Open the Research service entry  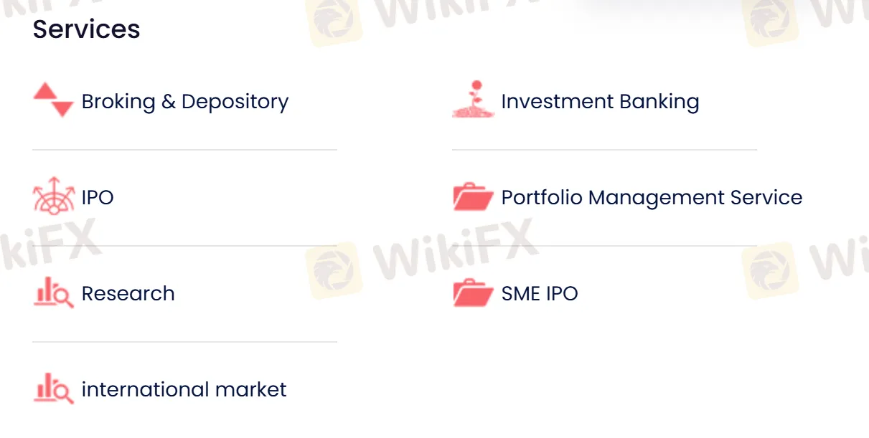128,292
